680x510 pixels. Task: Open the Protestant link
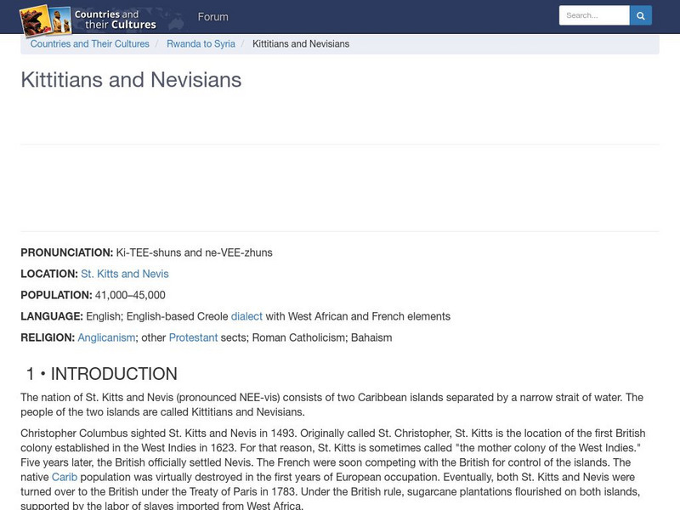[194, 337]
